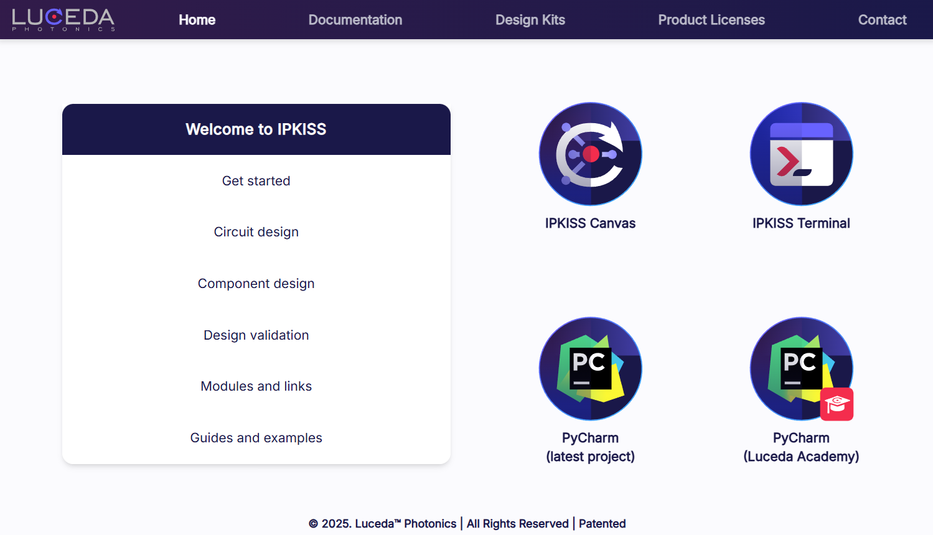Go to the Home menu item
This screenshot has height=535, width=933.
[x=197, y=20]
